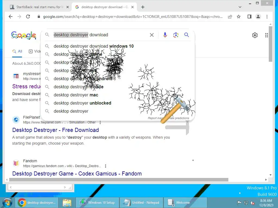The width and height of the screenshot is (278, 208).
Task: Choose suggestion 'desktop destroyer download windows 10'
Action: [94, 46]
